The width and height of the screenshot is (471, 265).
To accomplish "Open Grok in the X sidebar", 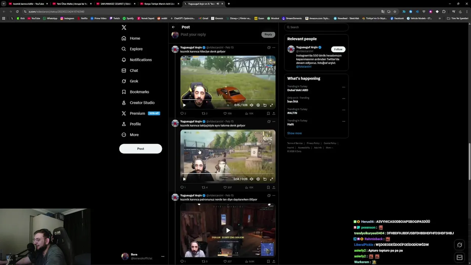I will [x=130, y=81].
